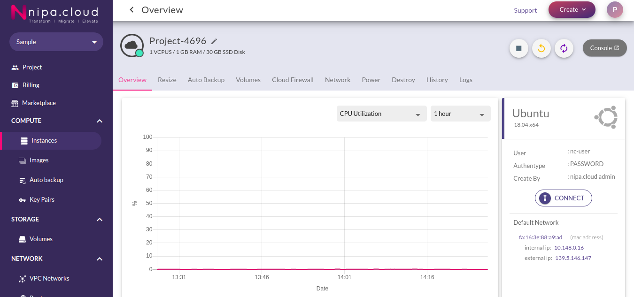
Task: Switch to the Network tab
Action: [338, 80]
